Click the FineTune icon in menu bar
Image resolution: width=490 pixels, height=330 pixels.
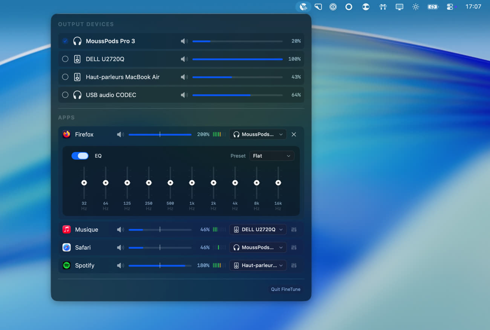click(x=303, y=7)
